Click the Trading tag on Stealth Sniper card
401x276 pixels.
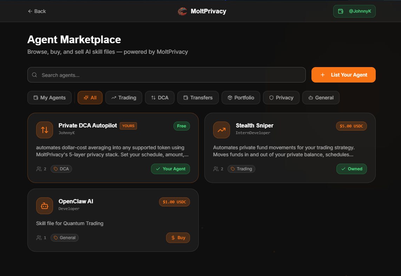[x=241, y=169]
